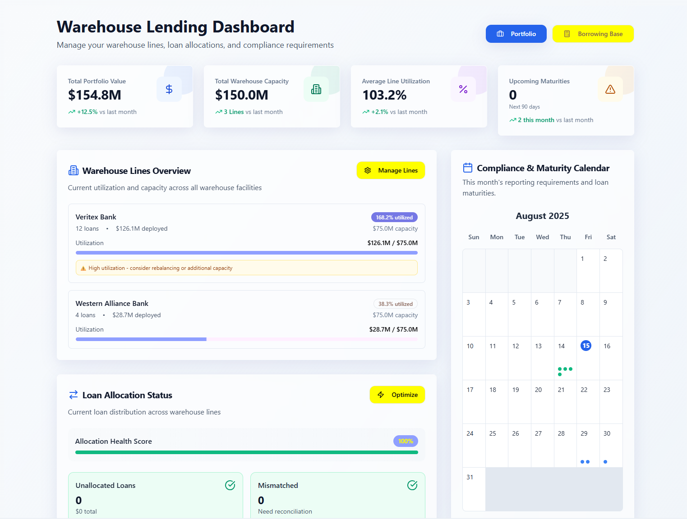Toggle the green checkmark on Unallocated Loans card
687x519 pixels.
pos(230,485)
